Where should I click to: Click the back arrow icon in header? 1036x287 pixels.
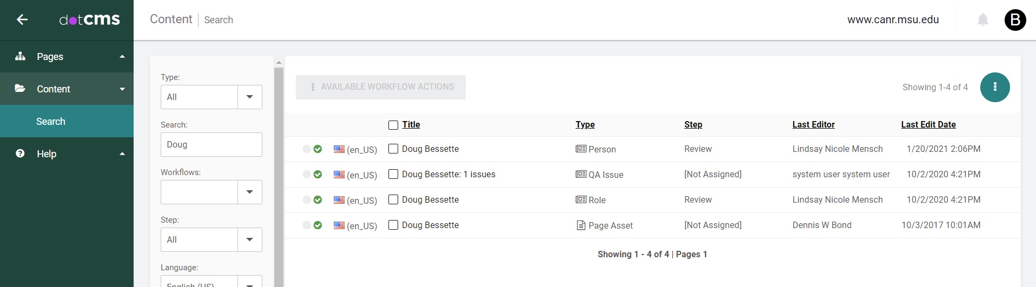point(22,20)
